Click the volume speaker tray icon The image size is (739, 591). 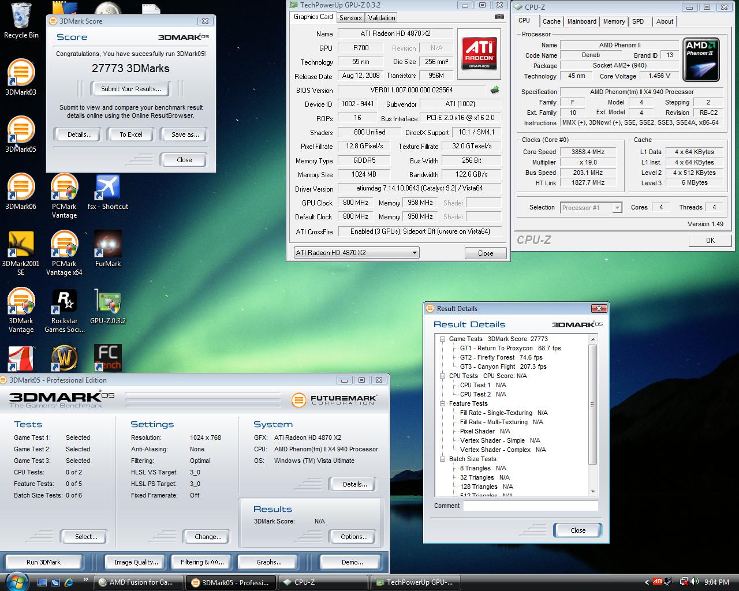point(695,582)
